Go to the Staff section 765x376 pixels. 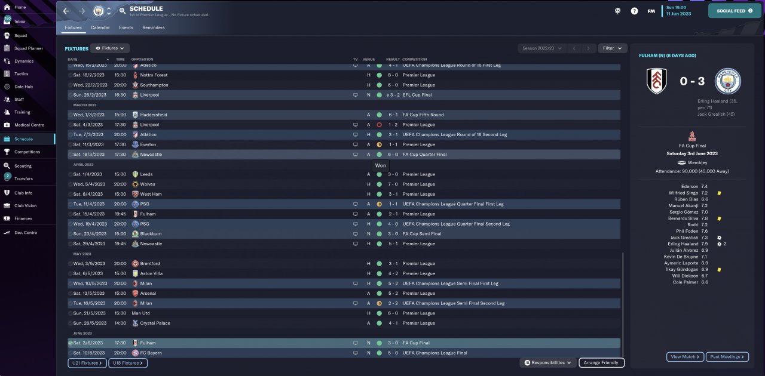(27, 99)
